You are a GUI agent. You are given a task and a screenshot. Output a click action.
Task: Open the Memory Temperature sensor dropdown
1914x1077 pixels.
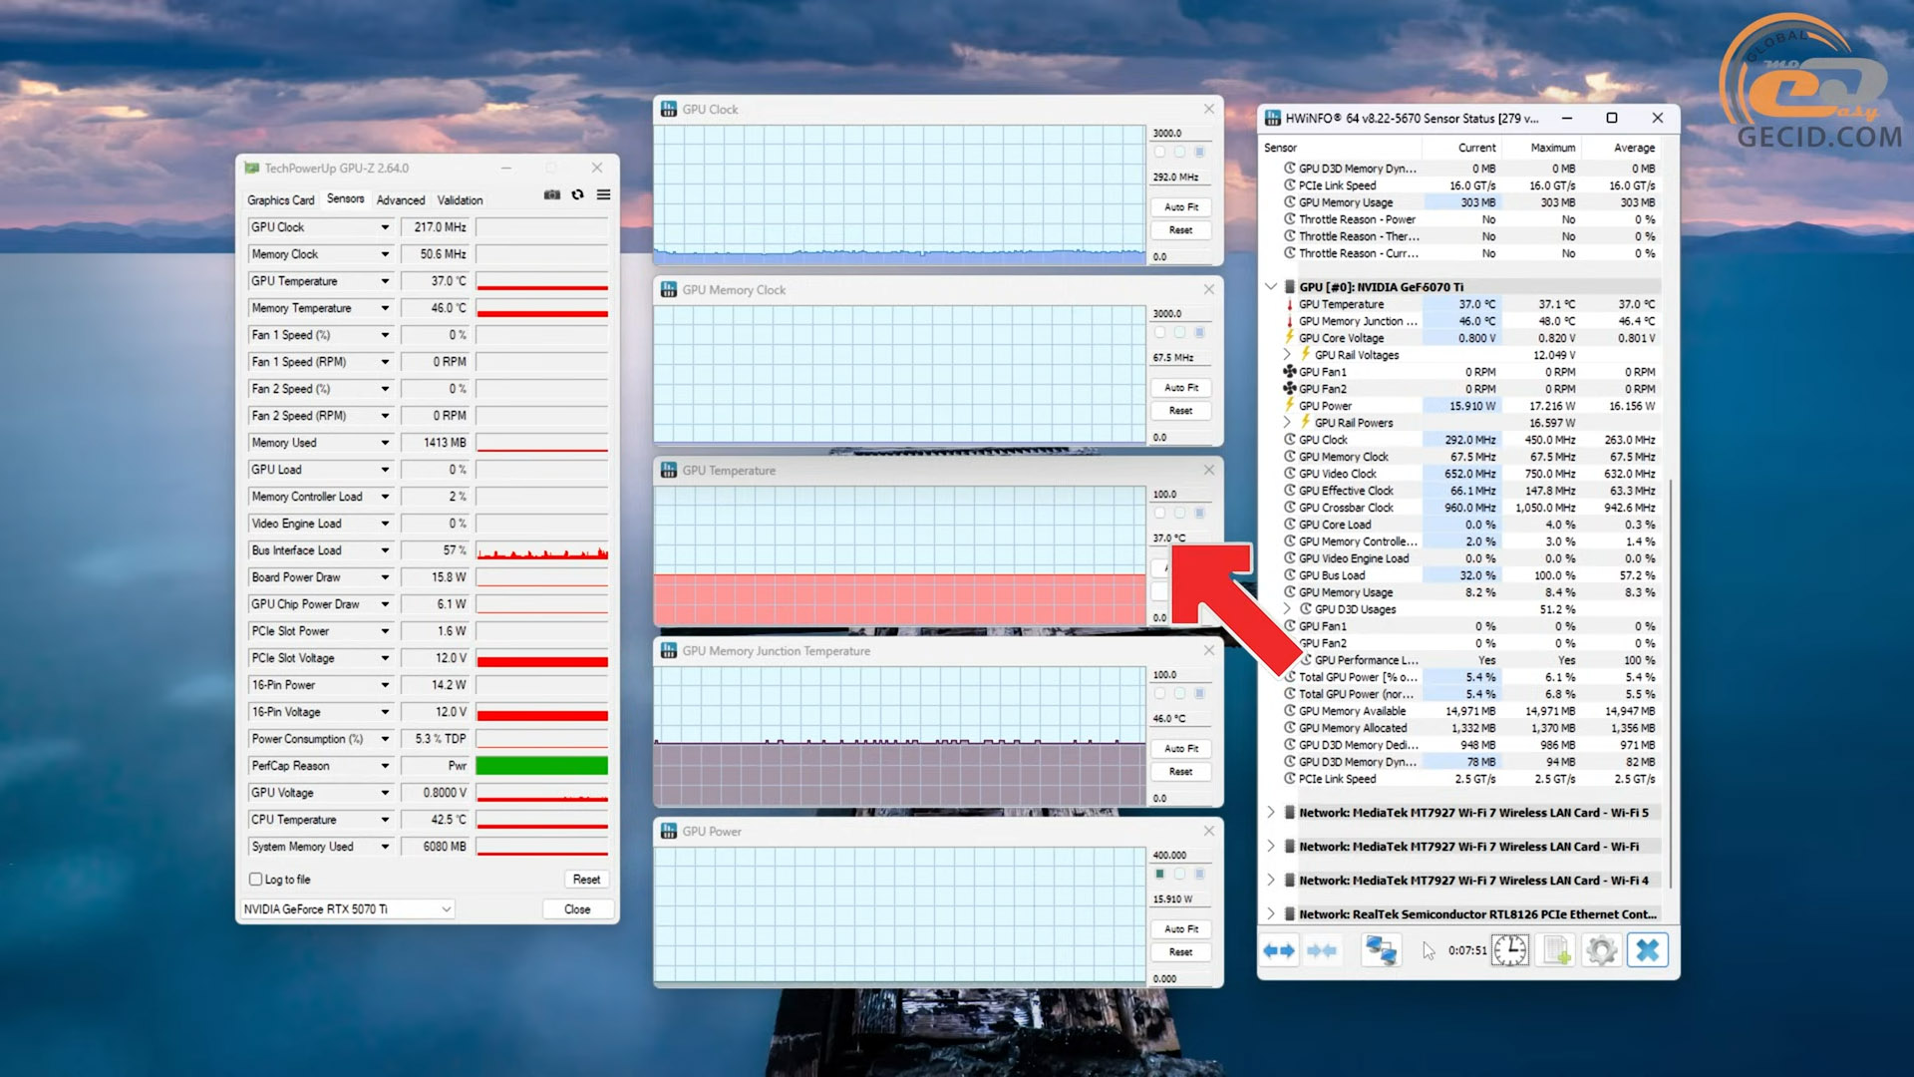[x=385, y=308]
